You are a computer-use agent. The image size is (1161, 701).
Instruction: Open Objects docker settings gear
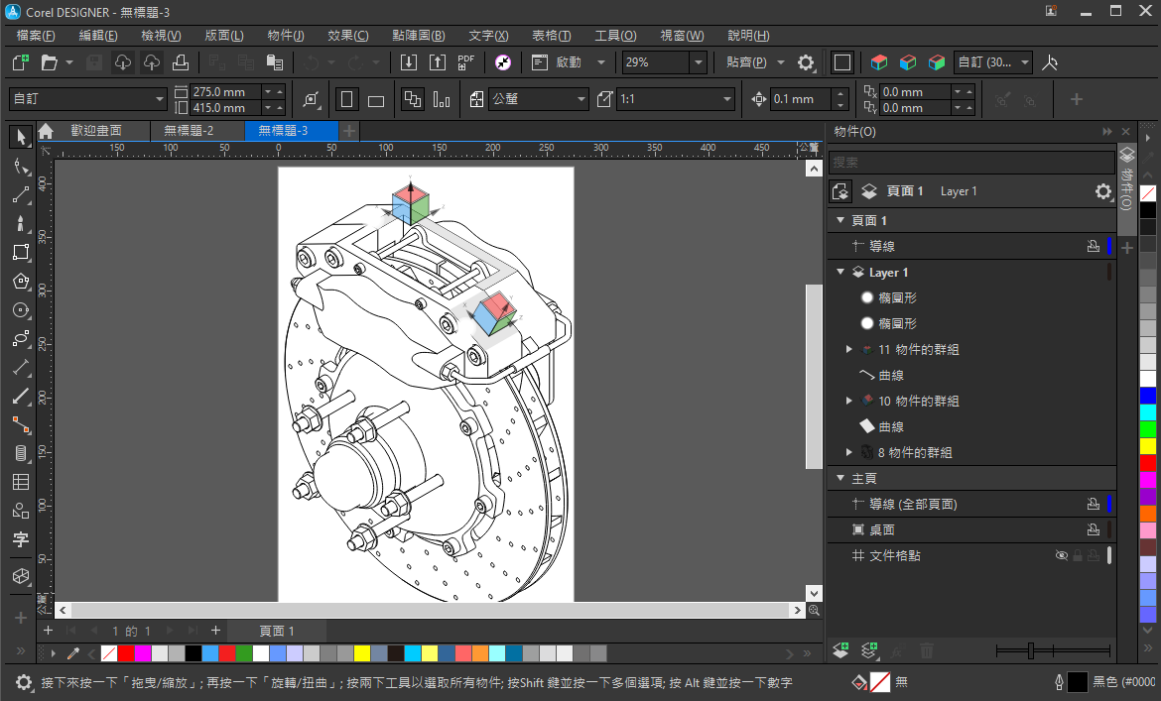1103,191
